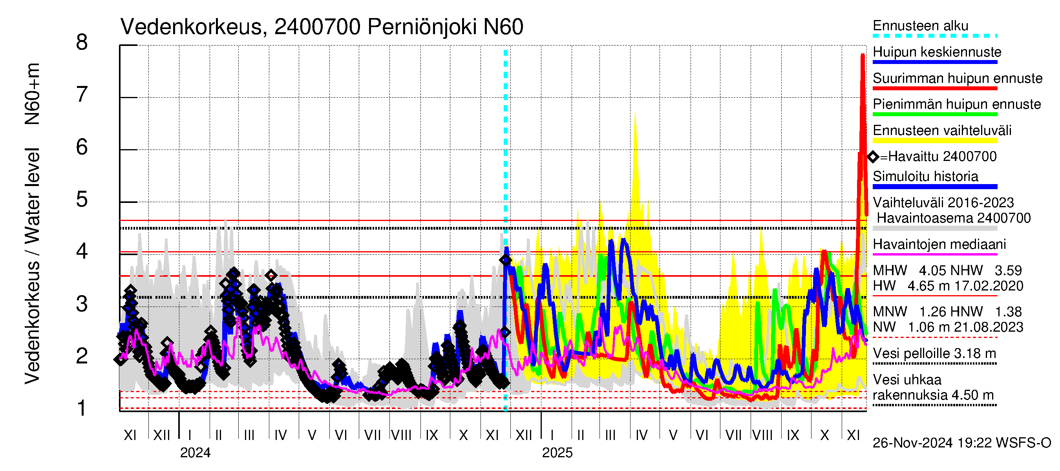
Task: Click the y-axis tick label '4'
Action: 82,251
